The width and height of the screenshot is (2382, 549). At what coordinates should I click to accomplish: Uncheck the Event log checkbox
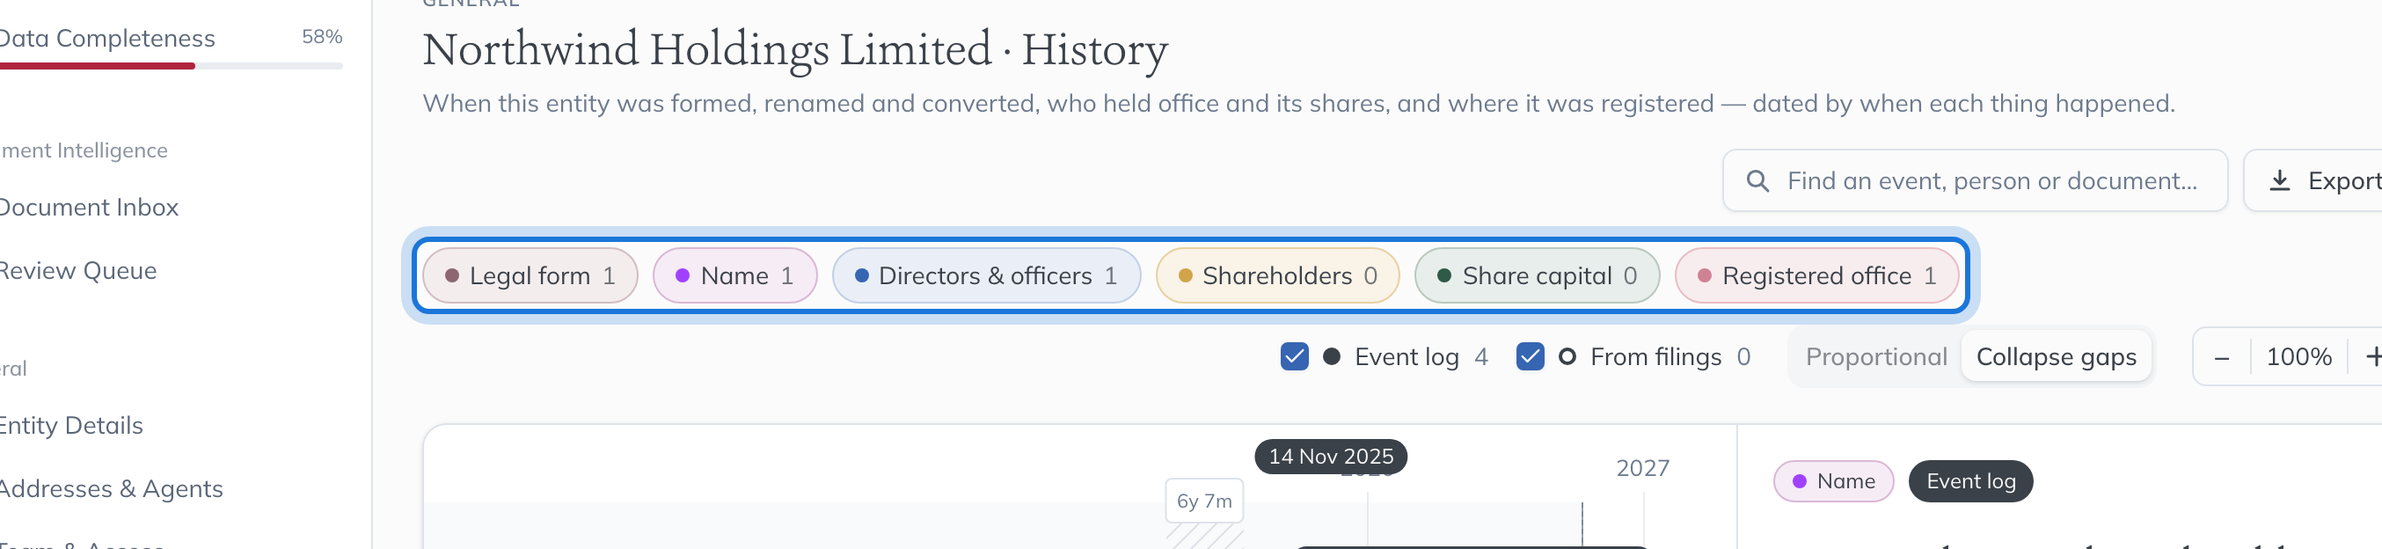[1295, 356]
